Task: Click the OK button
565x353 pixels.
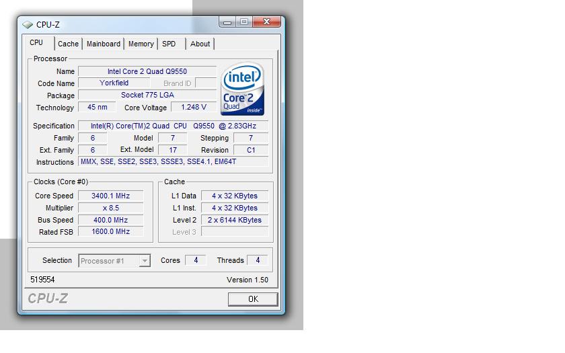Action: pyautogui.click(x=253, y=299)
